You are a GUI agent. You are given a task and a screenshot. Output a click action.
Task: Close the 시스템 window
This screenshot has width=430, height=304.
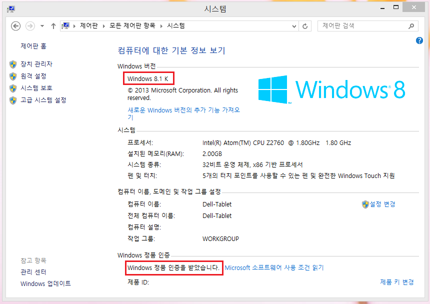[414, 7]
